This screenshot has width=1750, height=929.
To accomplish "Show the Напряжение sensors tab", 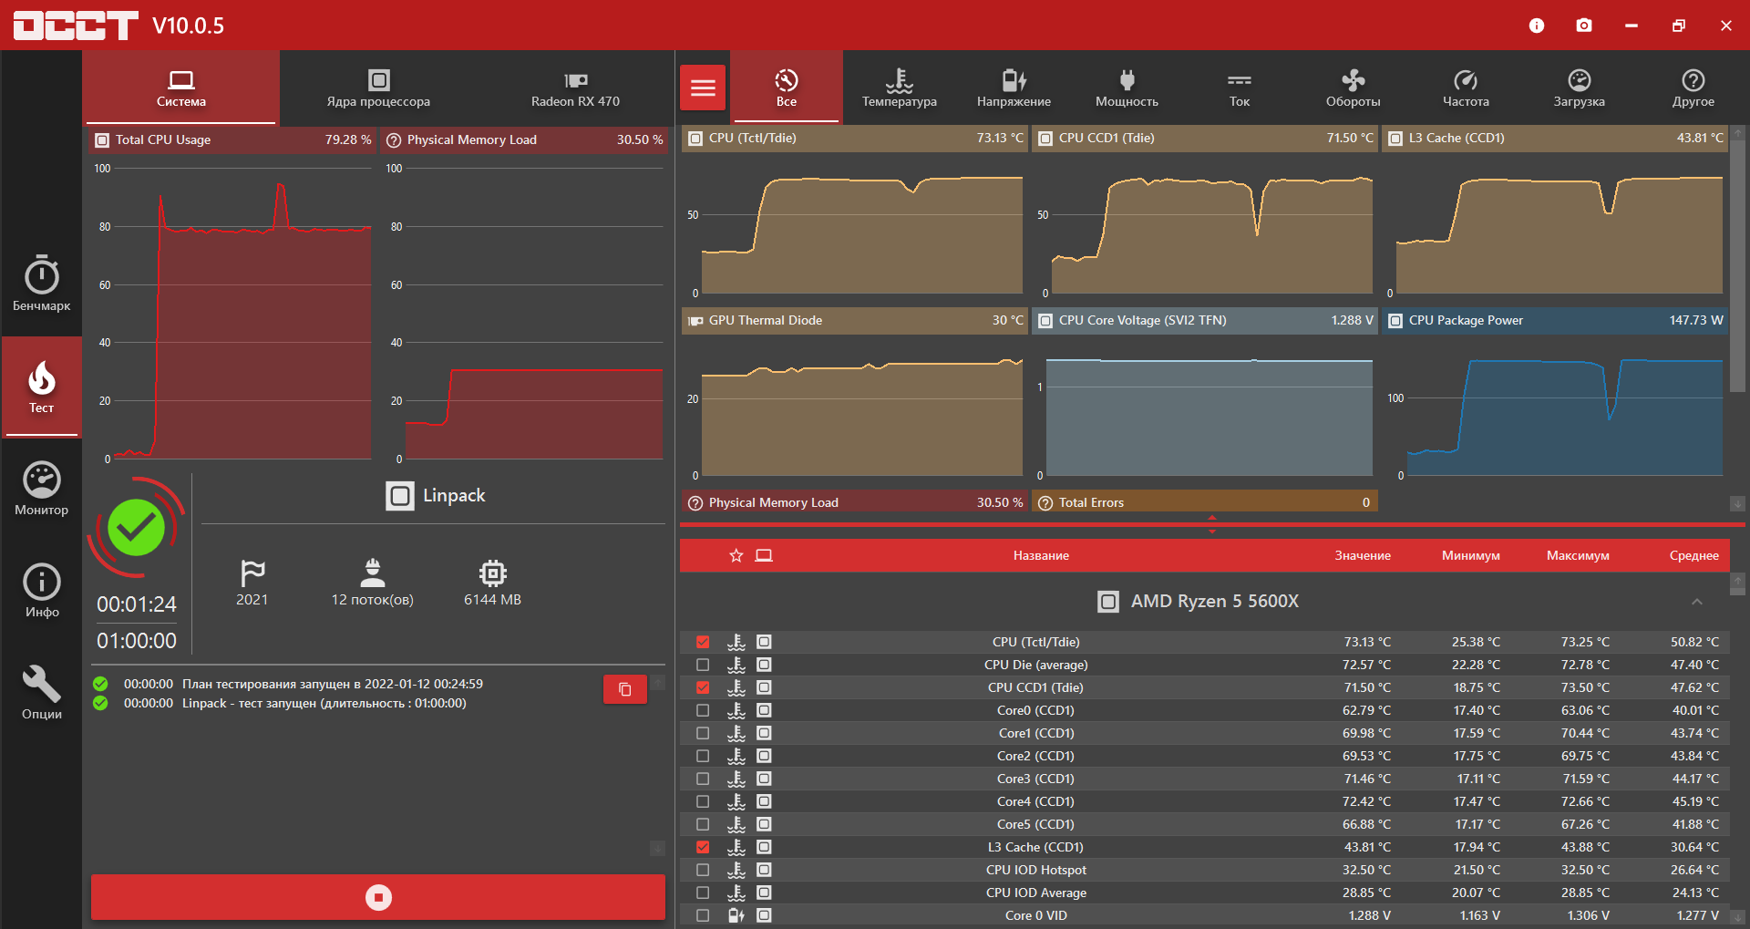I will 1014,88.
